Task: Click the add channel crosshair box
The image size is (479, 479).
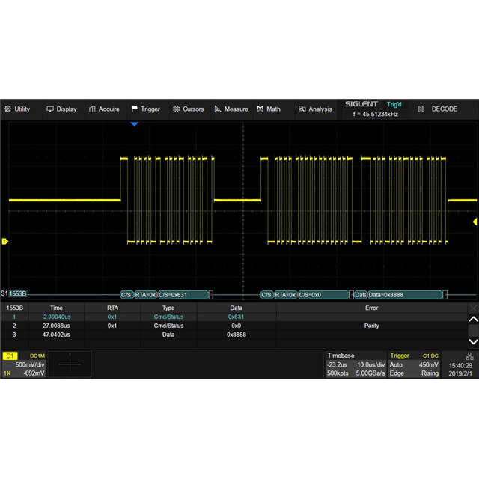Action: tap(70, 364)
